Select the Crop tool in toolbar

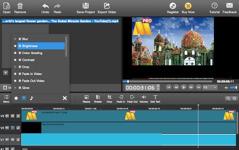[x=109, y=99]
